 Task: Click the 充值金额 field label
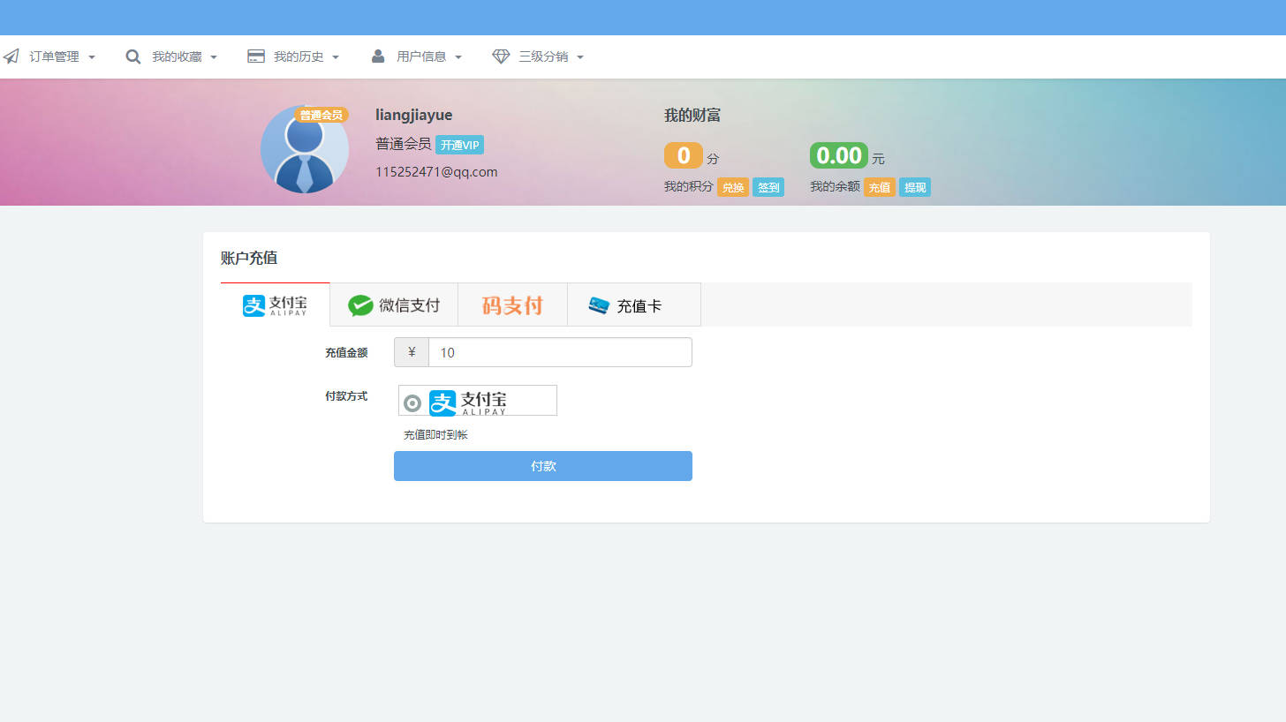346,352
